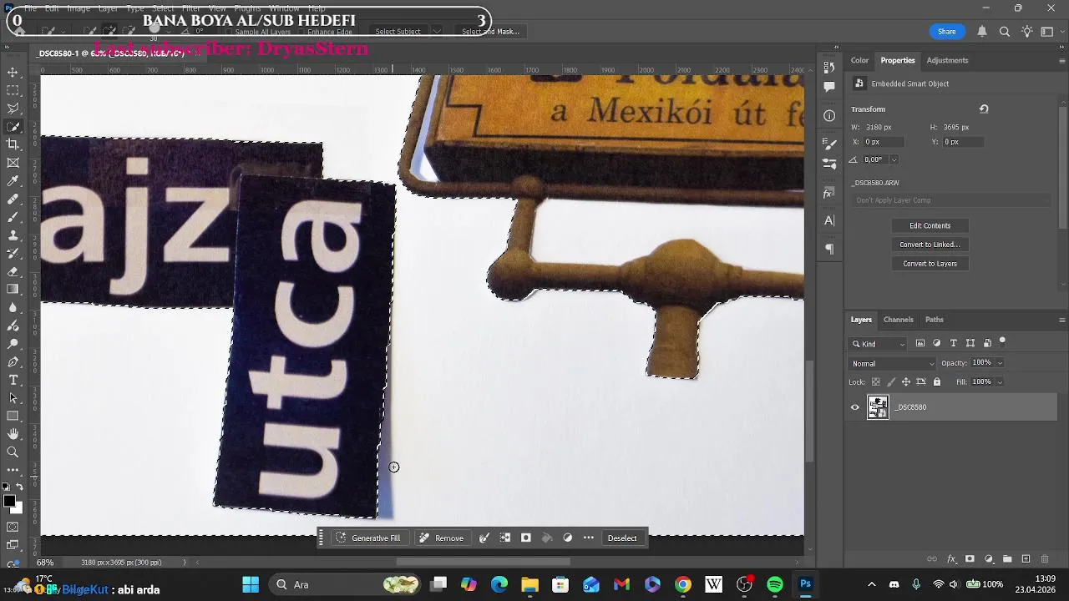Switch to the Paths tab
This screenshot has height=601, width=1069.
point(935,320)
